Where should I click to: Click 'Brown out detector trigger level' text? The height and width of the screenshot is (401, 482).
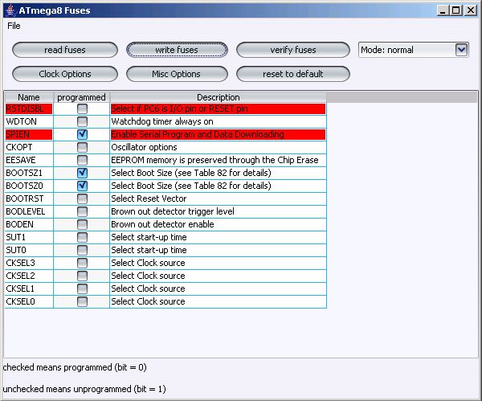[x=173, y=211]
